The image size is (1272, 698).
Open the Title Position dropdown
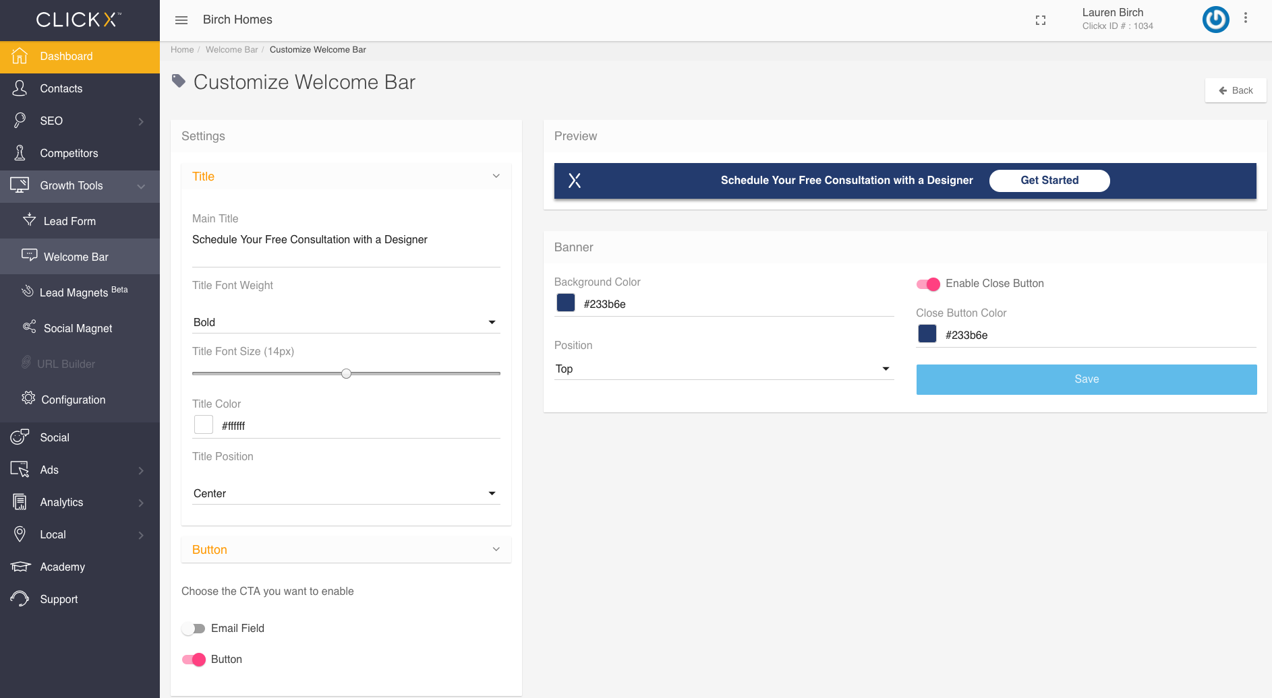pyautogui.click(x=346, y=494)
